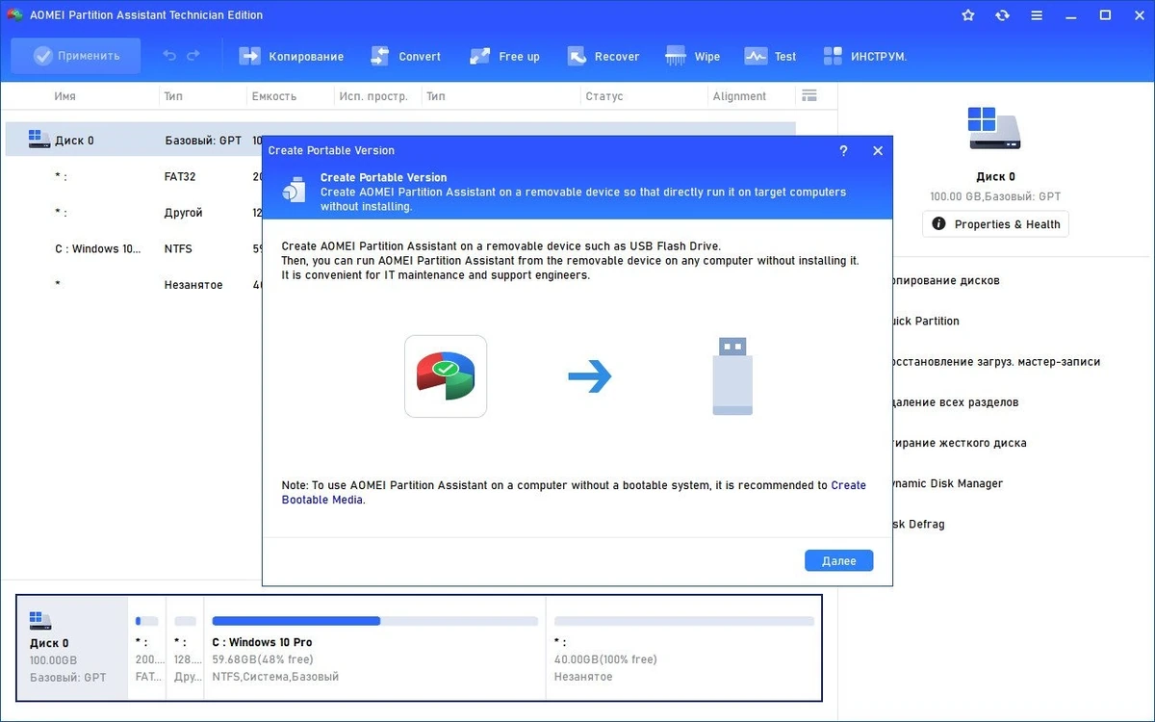
Task: Open Удаление всех разделов option
Action: coord(956,402)
